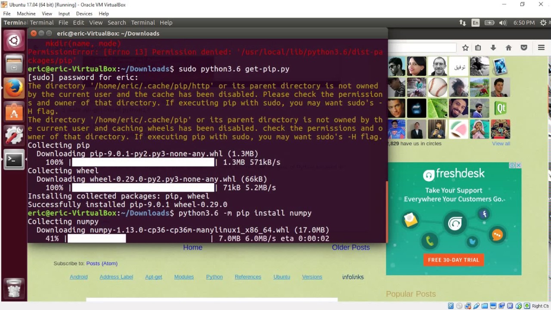Open the baseball follower thumbnail
The image size is (551, 310).
coord(438,87)
